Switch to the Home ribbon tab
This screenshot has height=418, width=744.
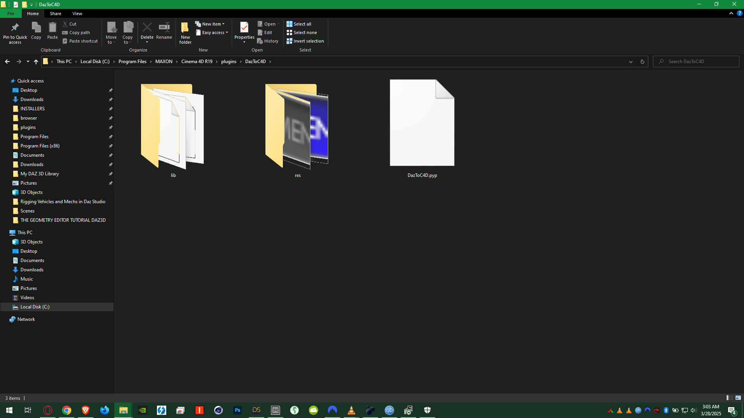[33, 14]
